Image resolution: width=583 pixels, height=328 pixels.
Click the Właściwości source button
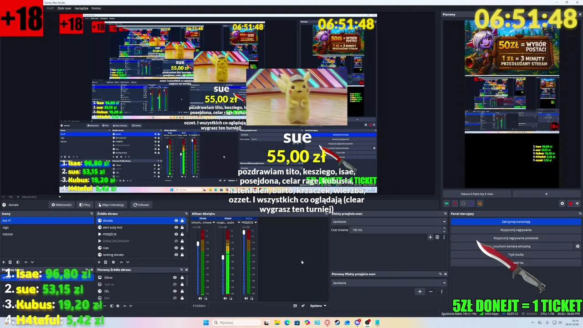tap(61, 205)
